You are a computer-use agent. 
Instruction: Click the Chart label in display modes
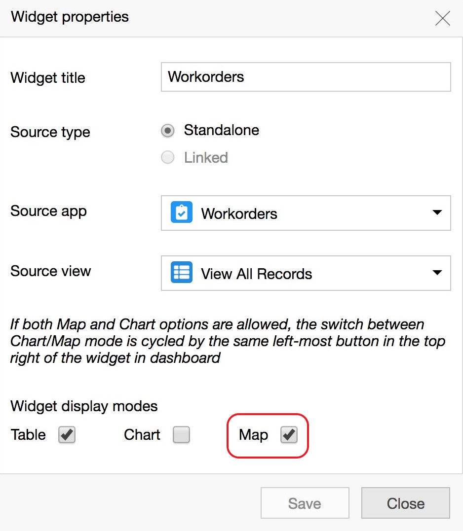point(142,435)
